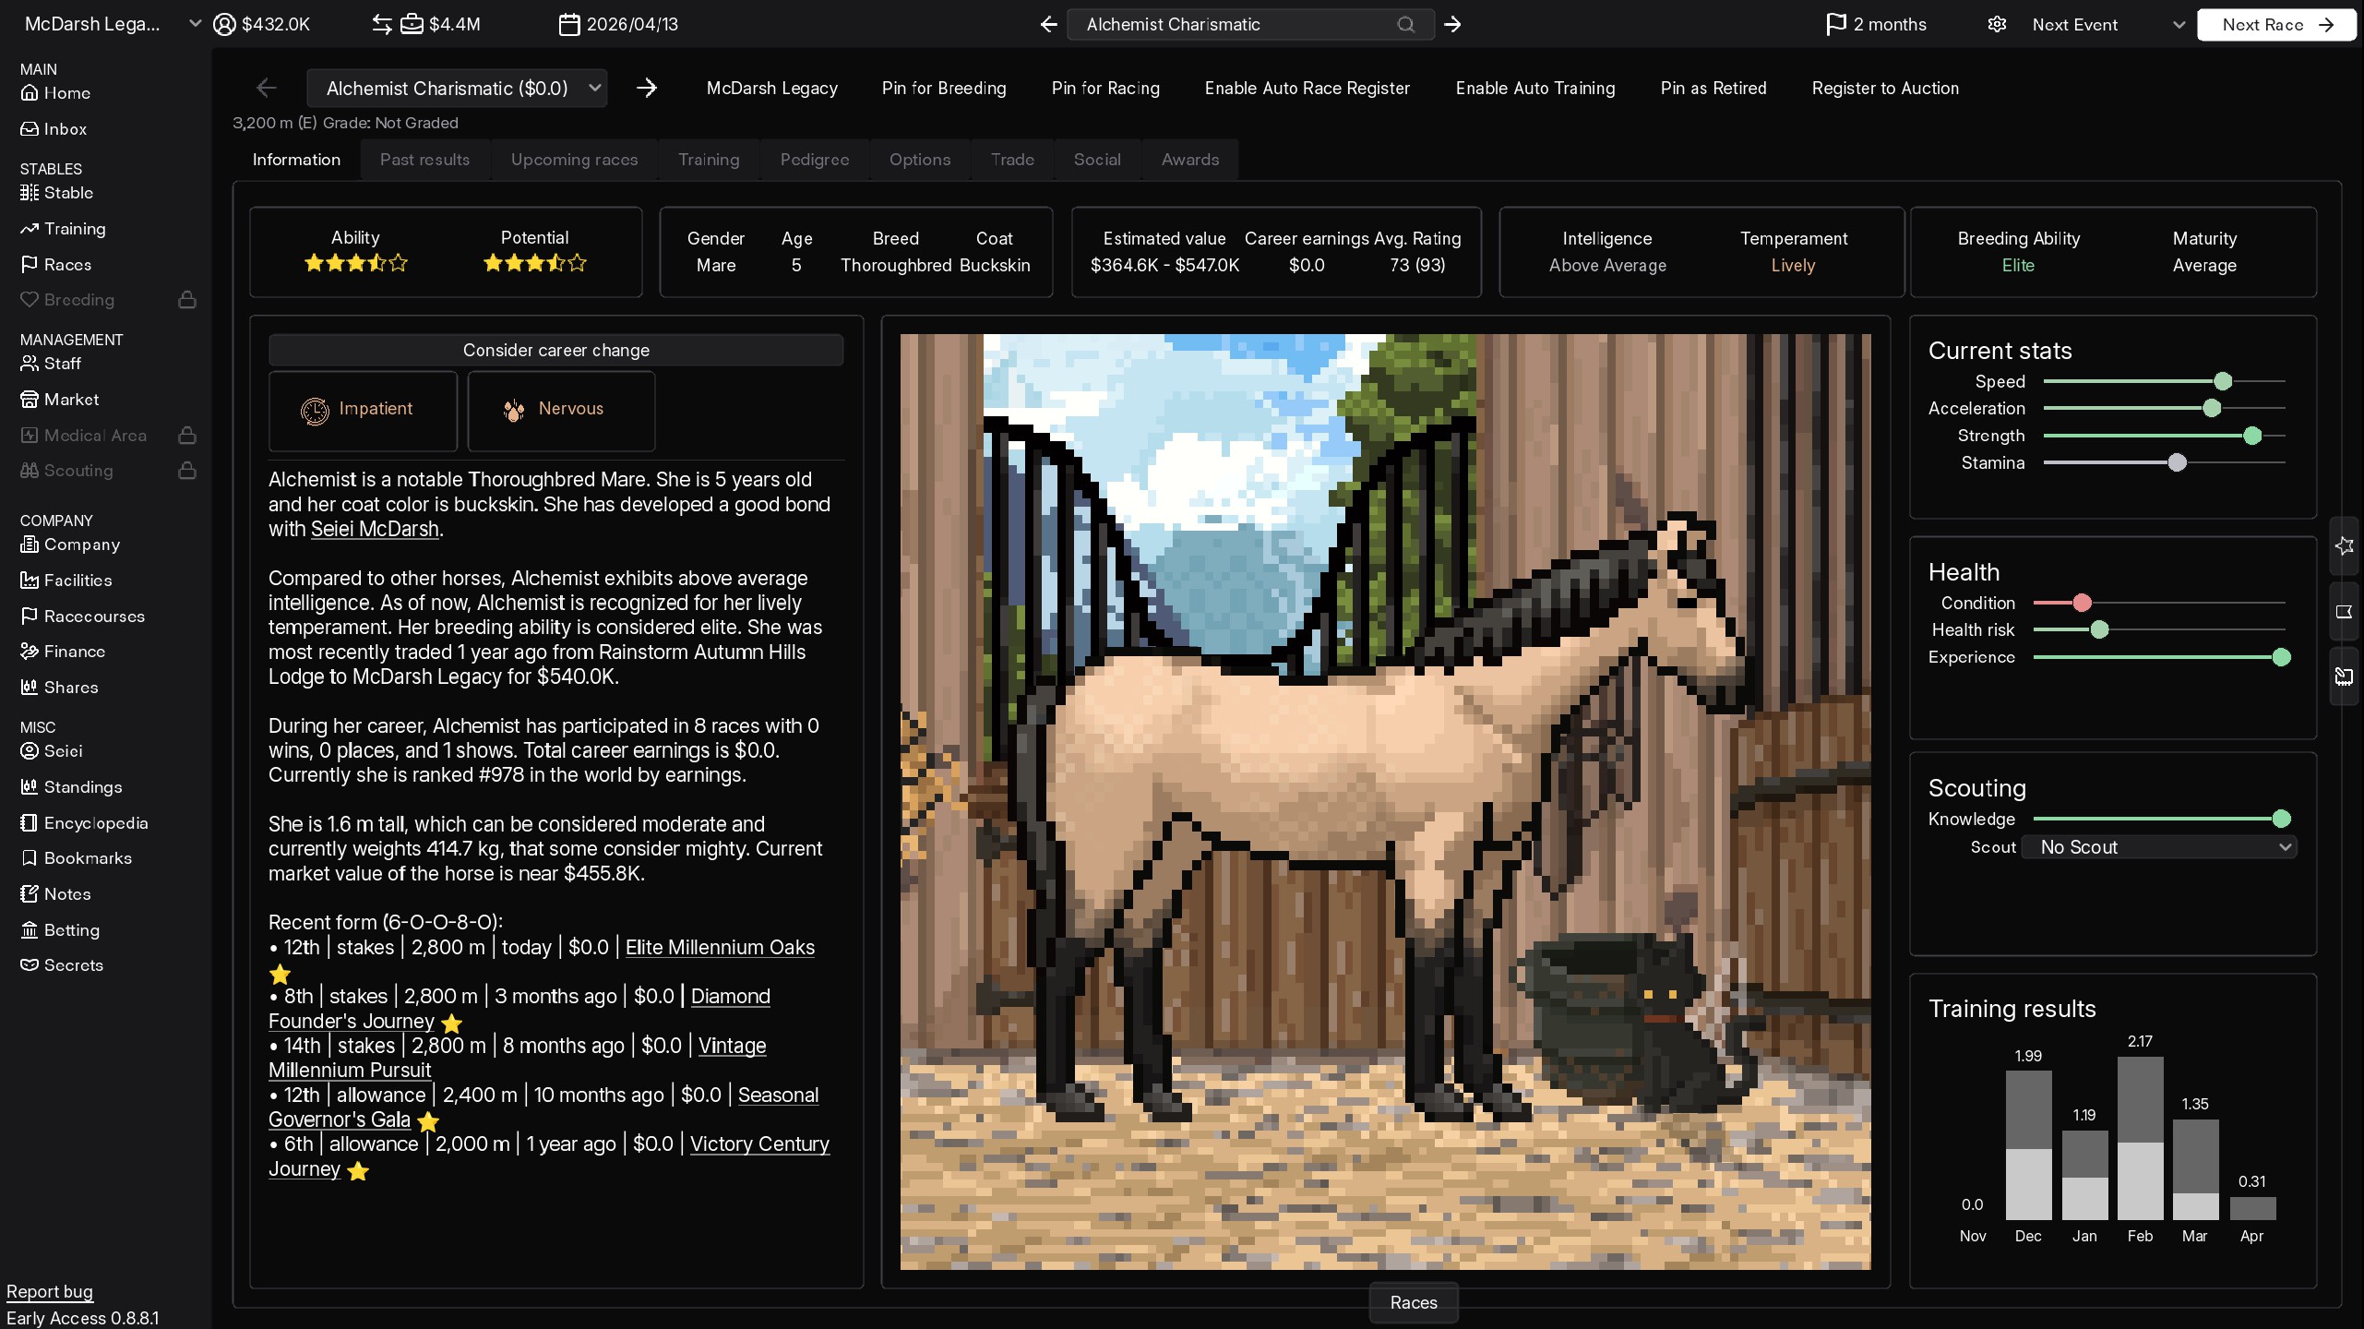Enable Auto Training toggle
The height and width of the screenshot is (1329, 2364).
pyautogui.click(x=1534, y=89)
